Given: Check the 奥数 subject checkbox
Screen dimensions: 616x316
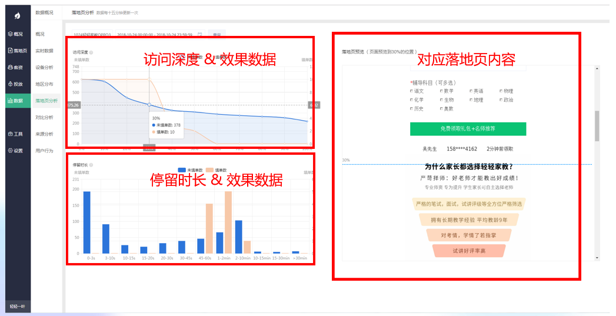Looking at the screenshot, I should (442, 109).
